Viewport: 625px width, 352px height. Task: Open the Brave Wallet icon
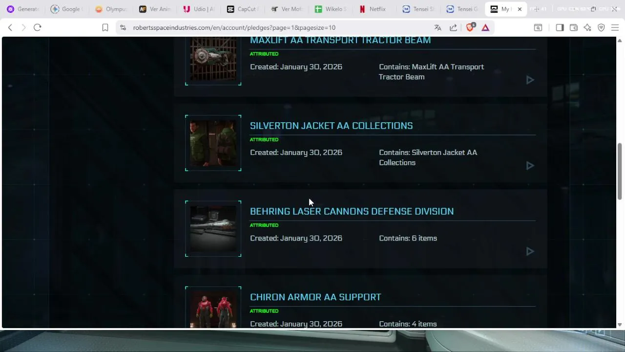pos(574,28)
